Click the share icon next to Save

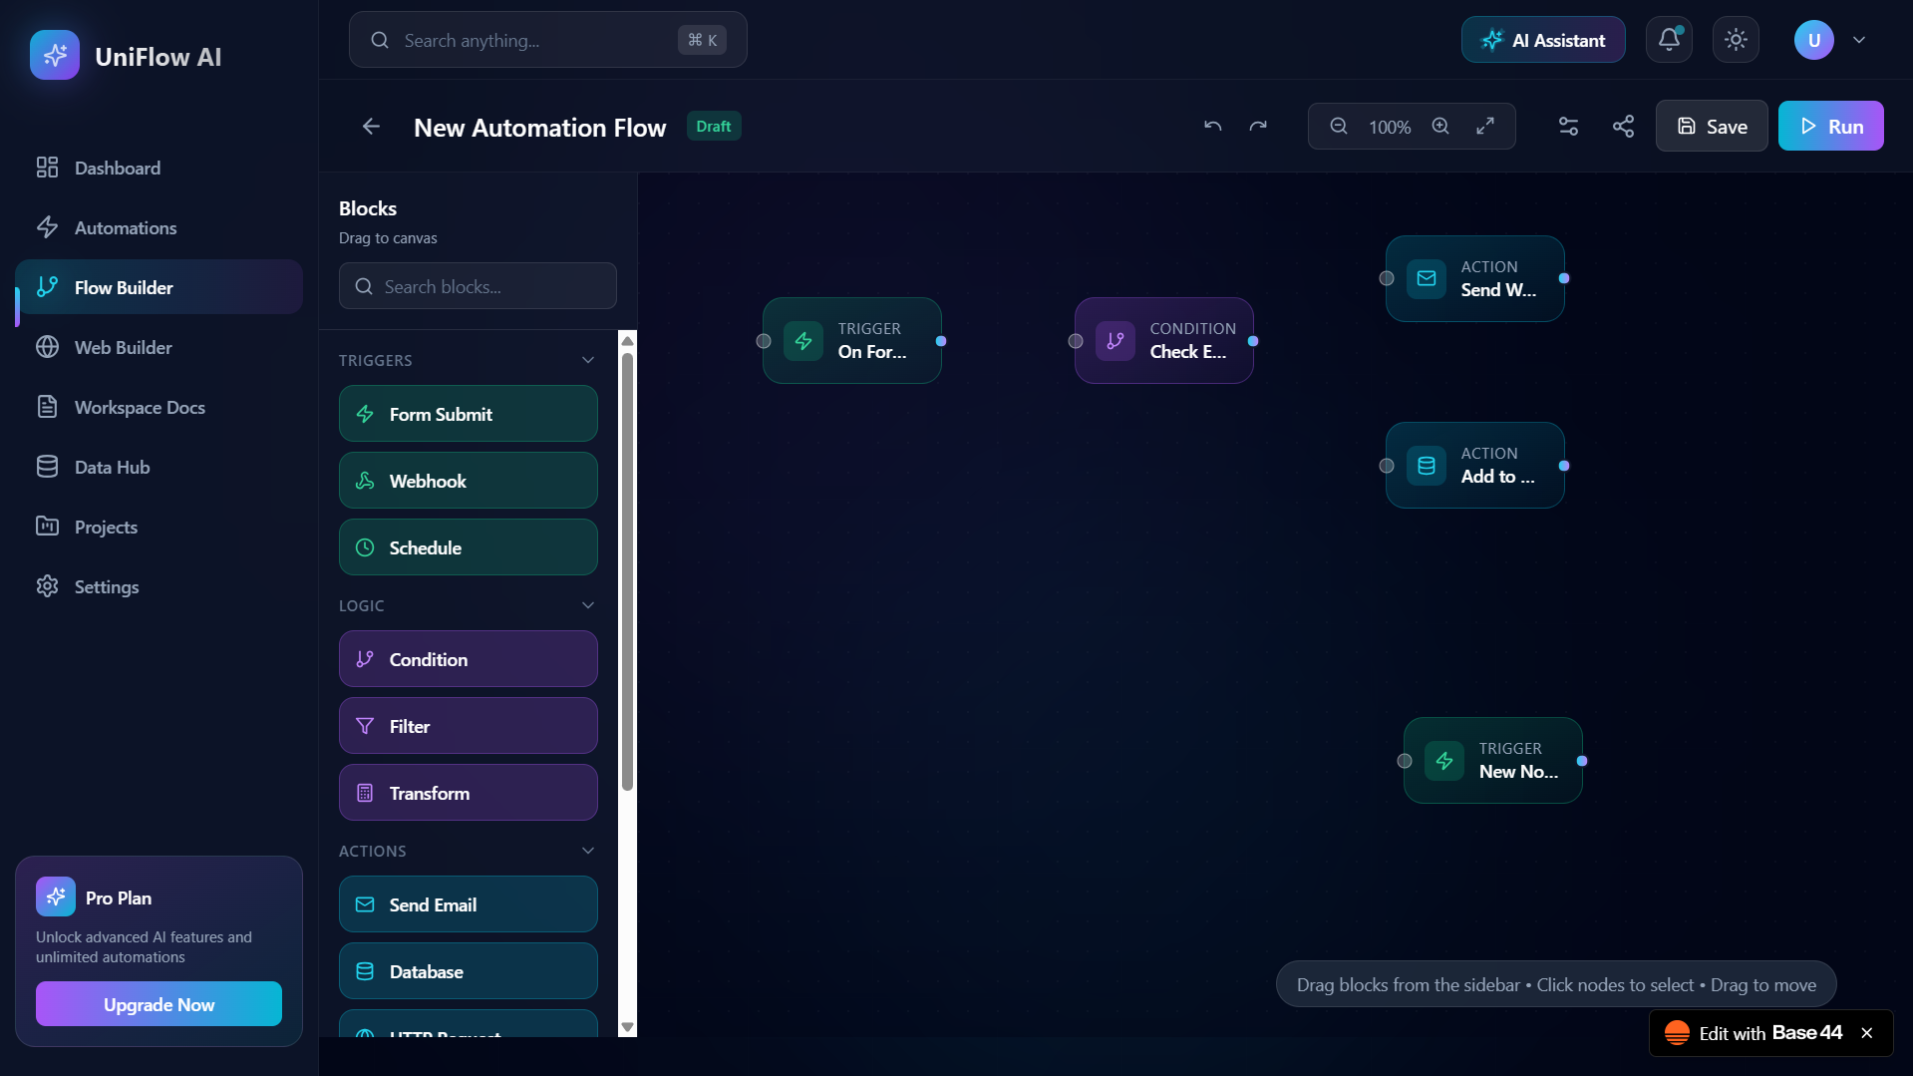[1623, 126]
